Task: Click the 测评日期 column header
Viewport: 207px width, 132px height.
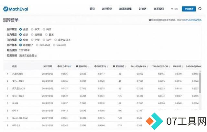Action: click(48, 66)
